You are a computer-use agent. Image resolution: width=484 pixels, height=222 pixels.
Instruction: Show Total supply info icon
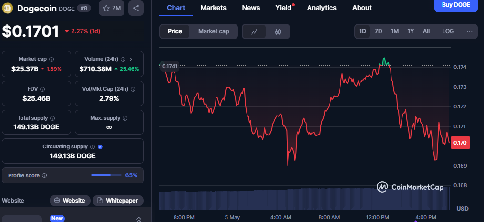52,118
